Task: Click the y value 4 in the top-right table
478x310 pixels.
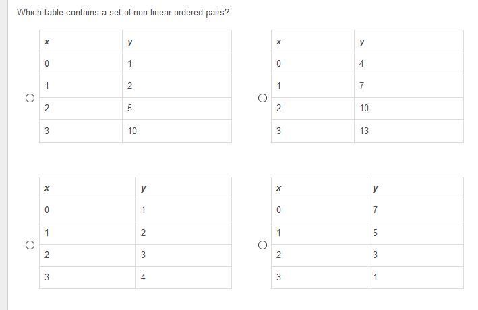Action: [x=362, y=64]
